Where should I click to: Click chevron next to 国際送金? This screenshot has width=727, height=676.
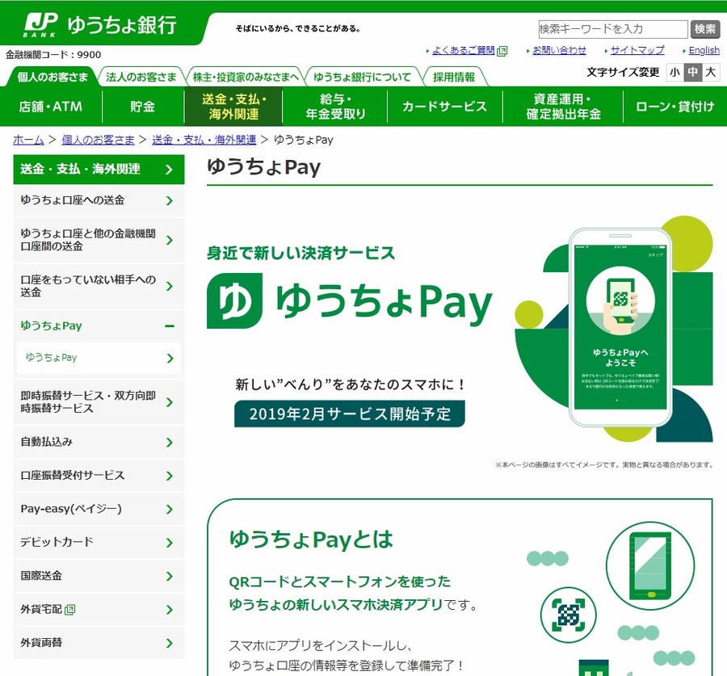coord(170,577)
